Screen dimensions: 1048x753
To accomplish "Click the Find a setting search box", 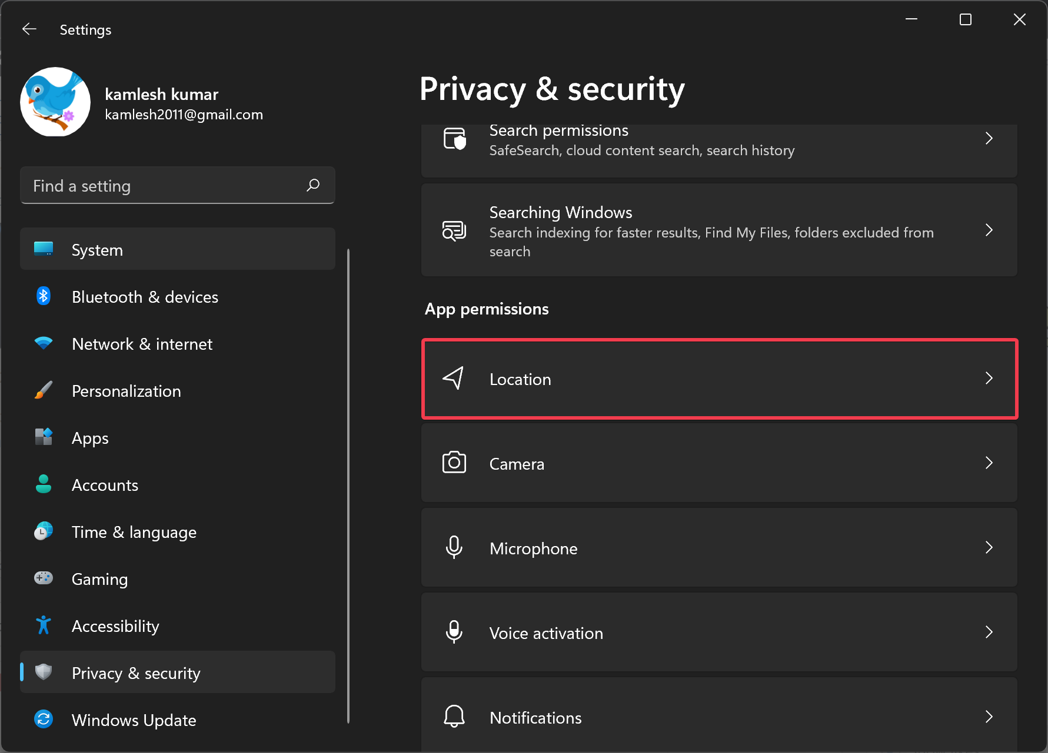I will pyautogui.click(x=178, y=186).
